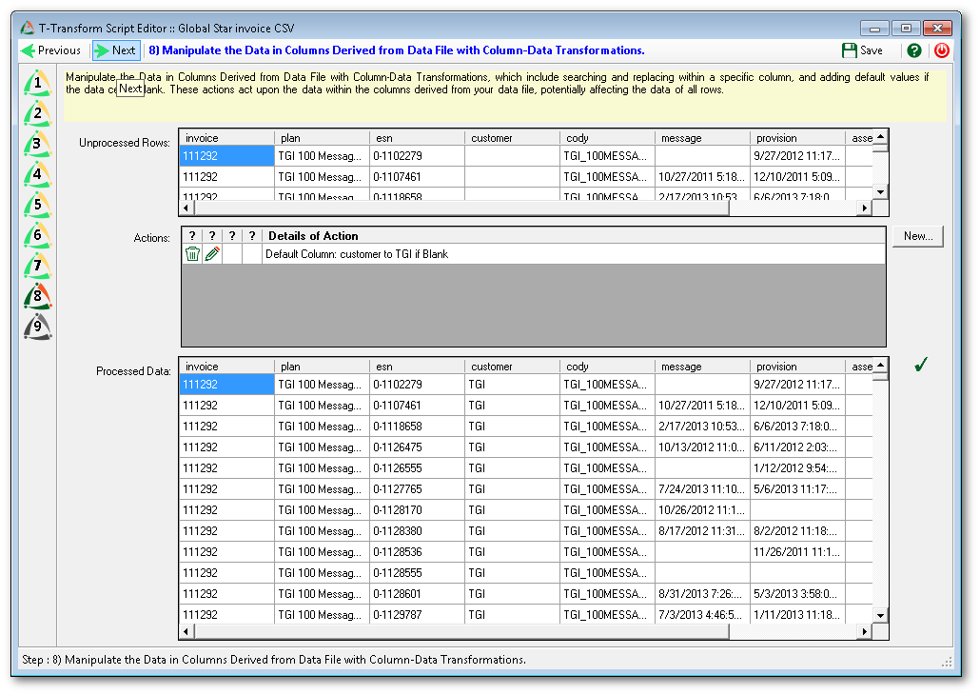Advance with the Next button
Viewport: 980px width, 695px height.
point(116,50)
